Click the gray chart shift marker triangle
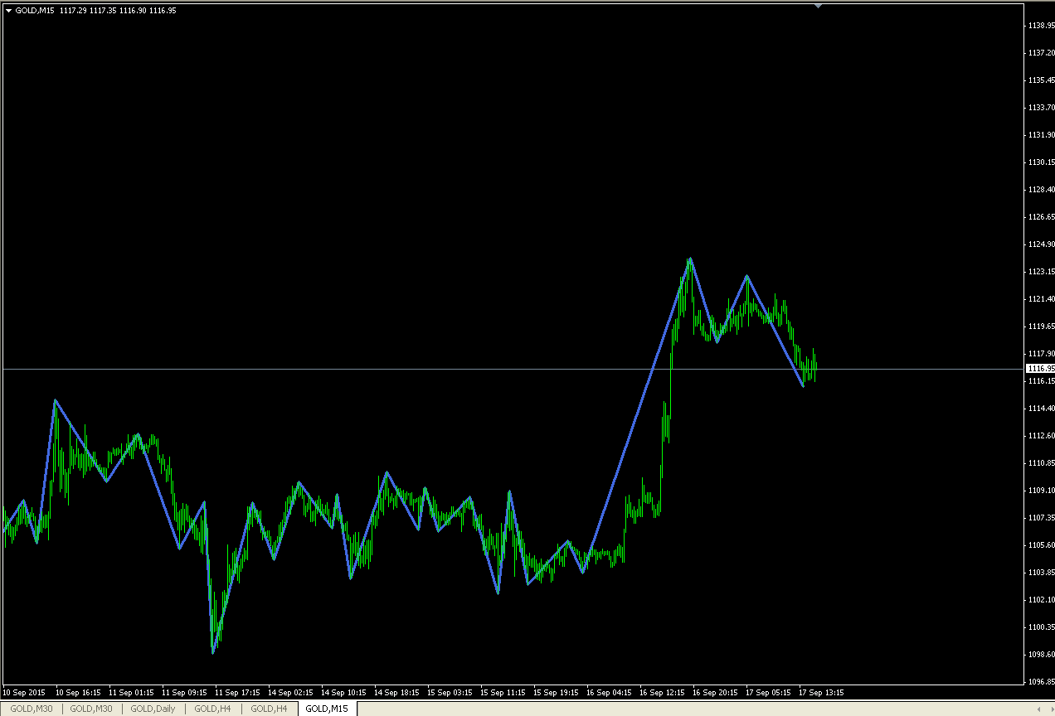 [x=819, y=6]
